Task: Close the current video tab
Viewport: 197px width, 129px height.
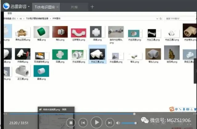Action: (x=58, y=7)
